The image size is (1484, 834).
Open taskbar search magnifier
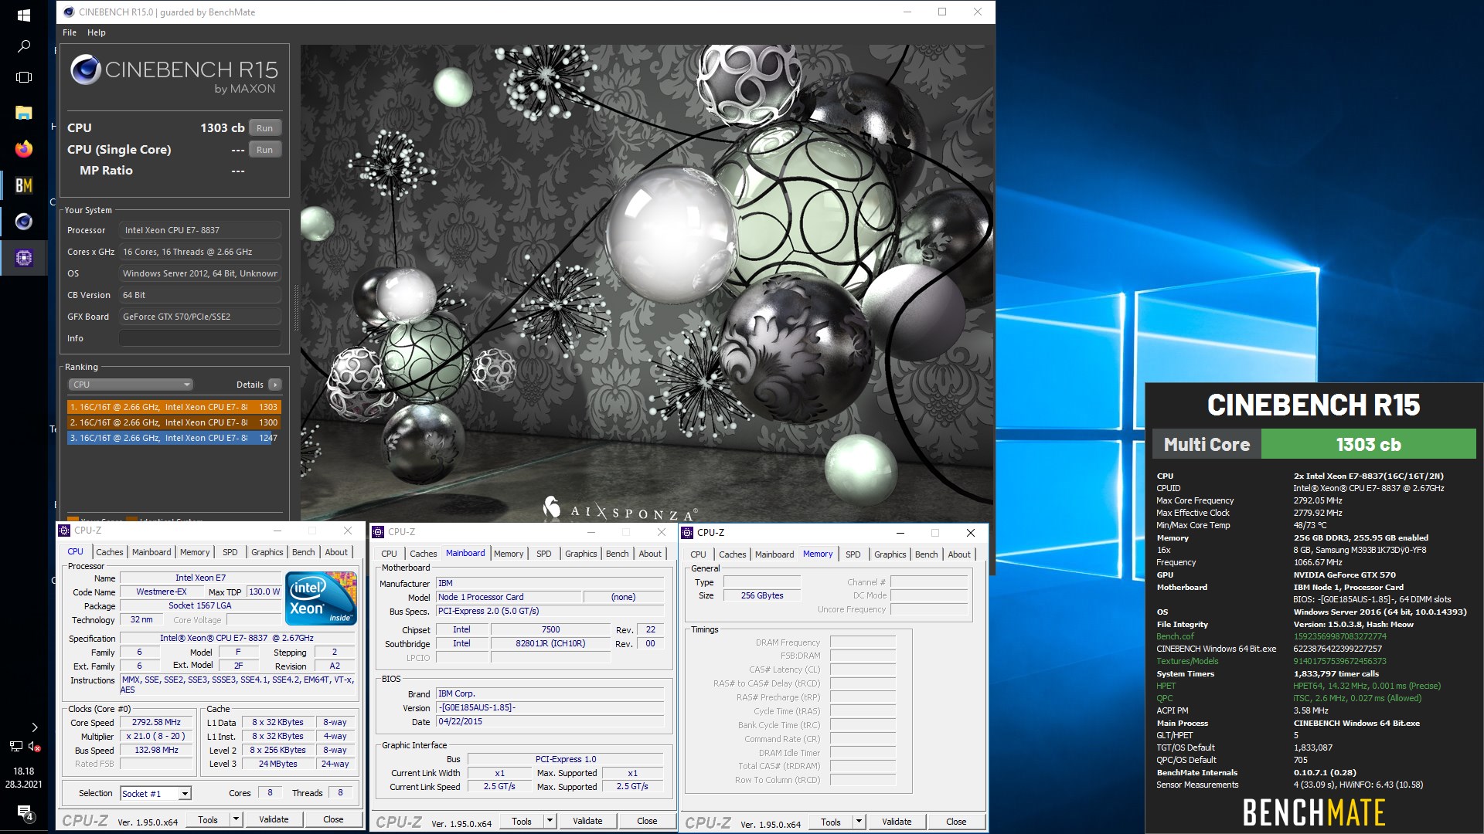[23, 46]
